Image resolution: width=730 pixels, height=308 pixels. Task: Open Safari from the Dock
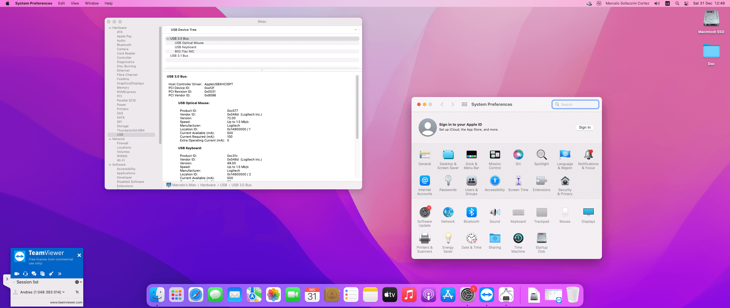click(x=196, y=295)
